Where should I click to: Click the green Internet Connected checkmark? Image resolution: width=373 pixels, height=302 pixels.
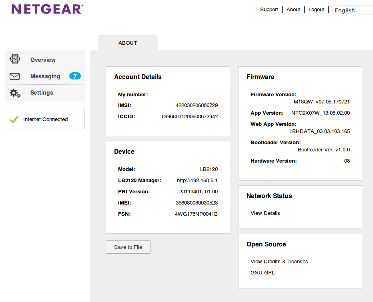(14, 119)
